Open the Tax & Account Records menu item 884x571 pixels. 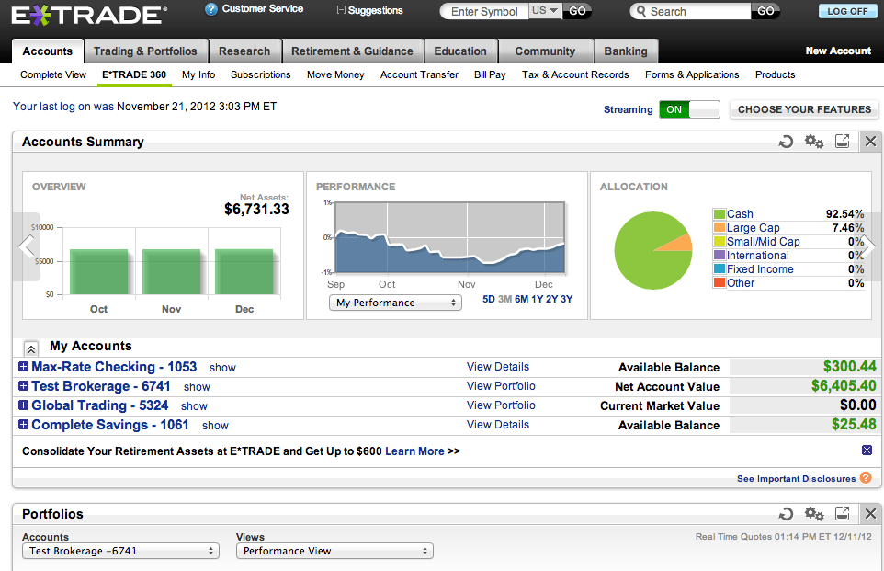(x=574, y=74)
